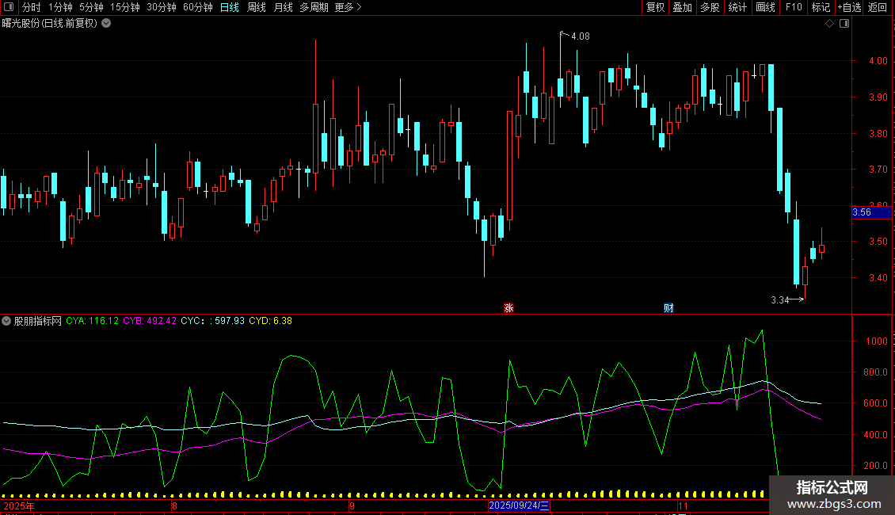The height and width of the screenshot is (515, 895).
Task: Open the 统计 statistics tool
Action: click(737, 7)
